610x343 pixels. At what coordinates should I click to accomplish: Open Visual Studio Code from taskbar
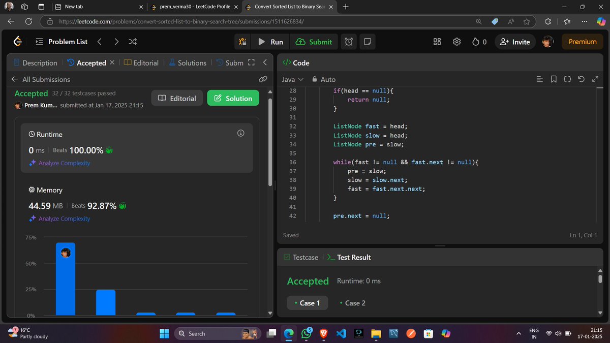point(341,333)
